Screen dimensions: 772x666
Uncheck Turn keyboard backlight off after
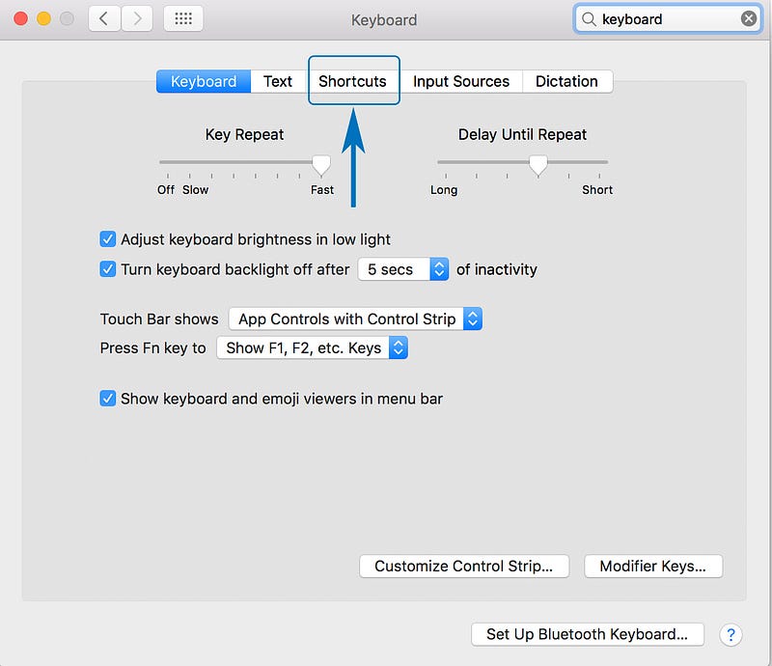(108, 269)
